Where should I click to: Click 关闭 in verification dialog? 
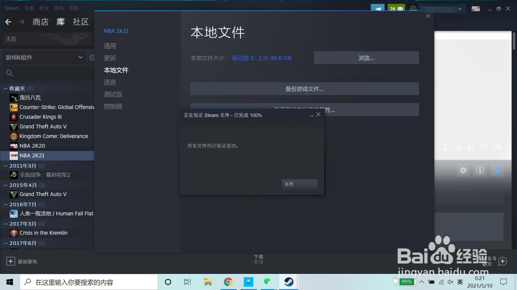pyautogui.click(x=300, y=184)
